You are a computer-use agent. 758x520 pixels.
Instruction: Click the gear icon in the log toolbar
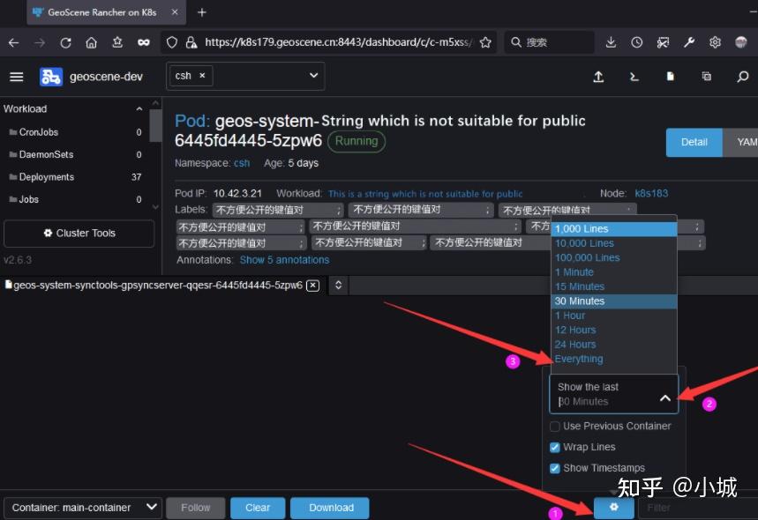pos(613,507)
